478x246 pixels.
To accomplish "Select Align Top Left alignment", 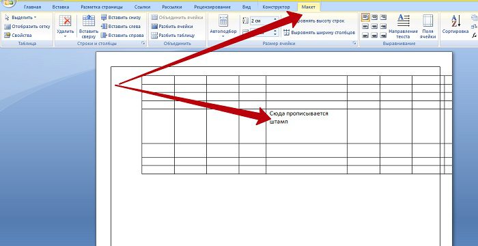I will (365, 17).
